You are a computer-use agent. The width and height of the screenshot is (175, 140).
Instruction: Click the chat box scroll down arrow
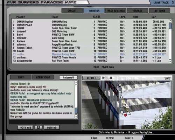[x=76, y=116]
